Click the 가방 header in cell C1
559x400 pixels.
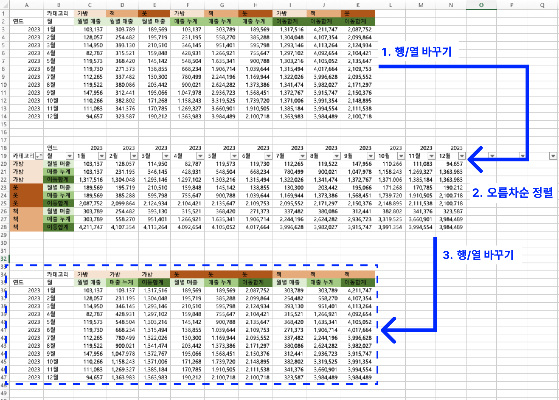(x=90, y=14)
